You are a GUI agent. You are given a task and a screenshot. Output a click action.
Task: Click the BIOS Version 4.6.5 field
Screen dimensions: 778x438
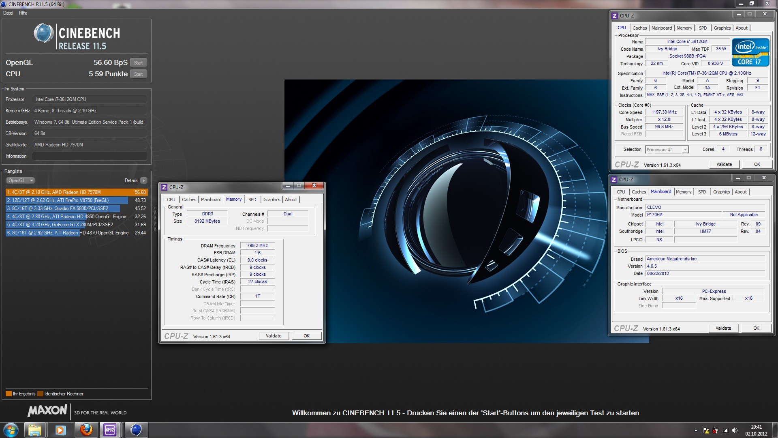click(705, 266)
